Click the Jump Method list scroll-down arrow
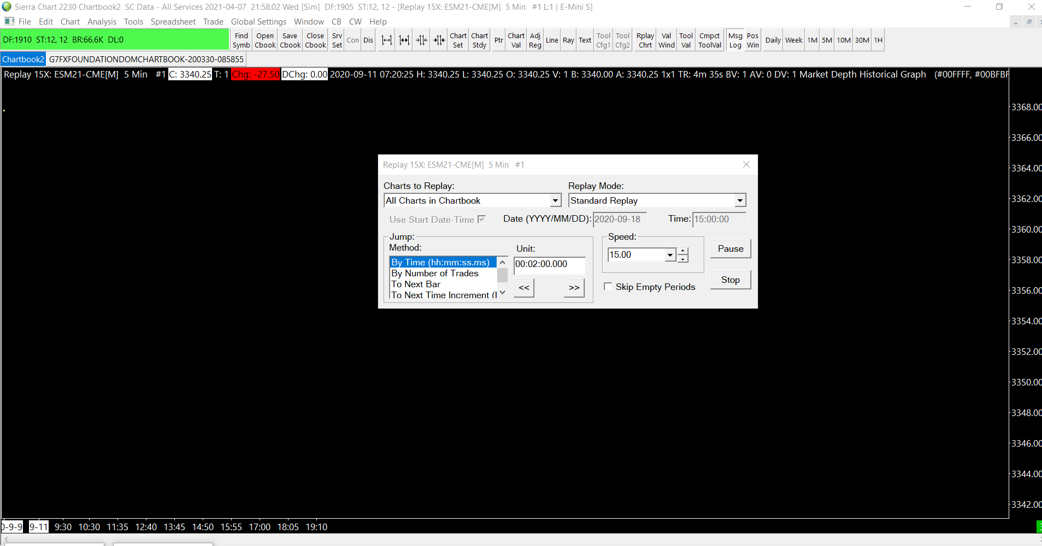Image resolution: width=1042 pixels, height=546 pixels. click(x=503, y=293)
